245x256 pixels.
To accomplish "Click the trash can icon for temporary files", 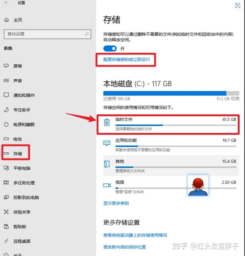I will (107, 123).
